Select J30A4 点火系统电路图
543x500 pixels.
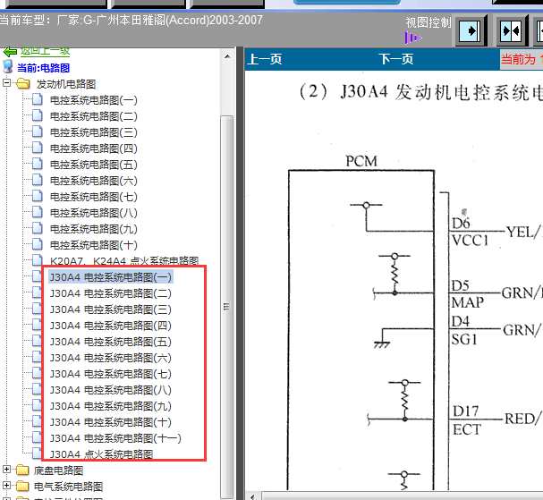coord(101,454)
